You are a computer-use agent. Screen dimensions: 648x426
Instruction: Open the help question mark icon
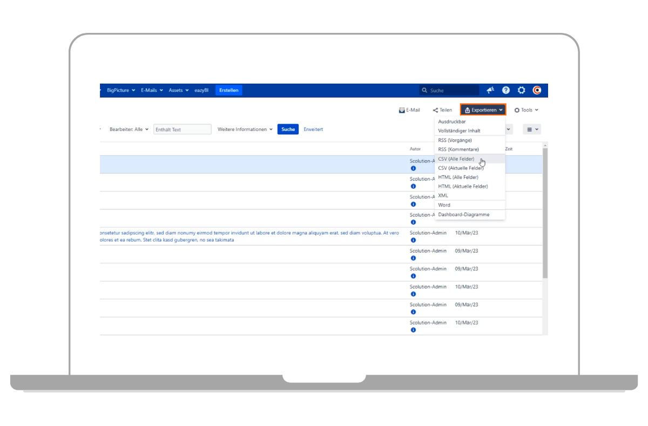[506, 91]
